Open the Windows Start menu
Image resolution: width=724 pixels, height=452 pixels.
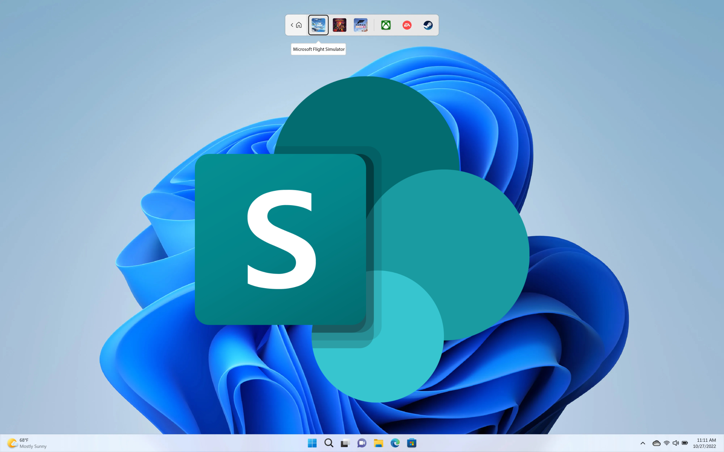pyautogui.click(x=312, y=443)
